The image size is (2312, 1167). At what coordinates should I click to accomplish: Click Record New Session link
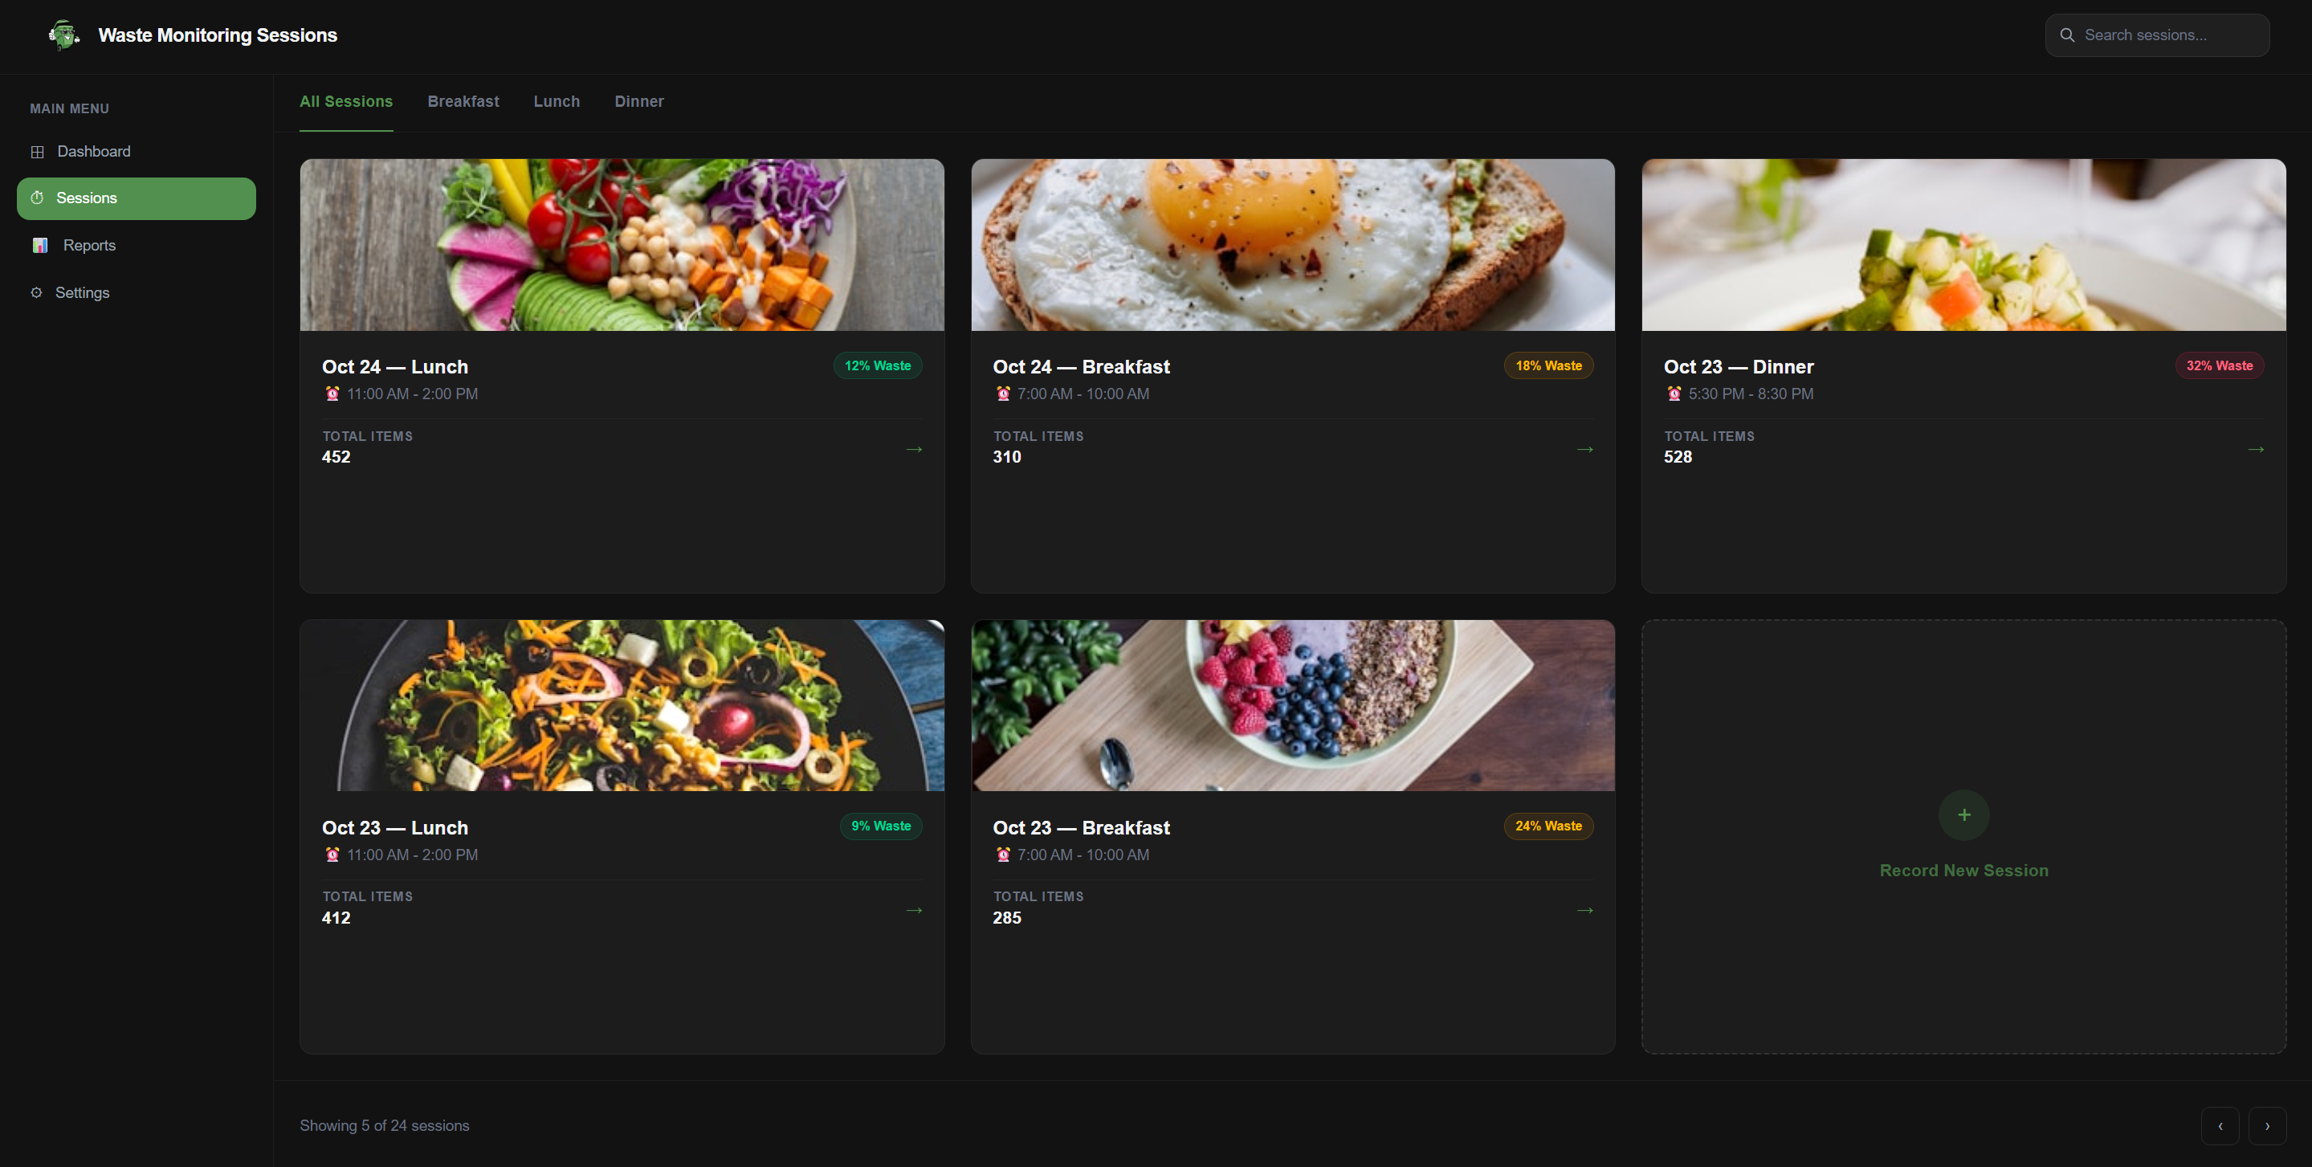pyautogui.click(x=1963, y=870)
